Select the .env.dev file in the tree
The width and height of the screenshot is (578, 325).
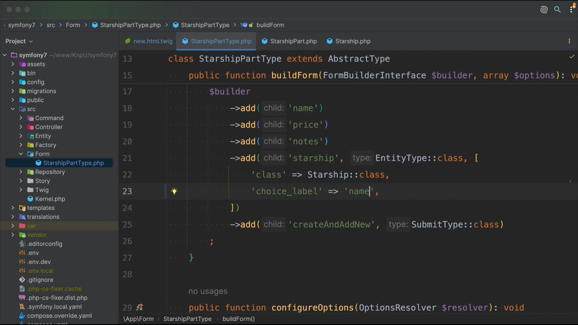coord(39,261)
